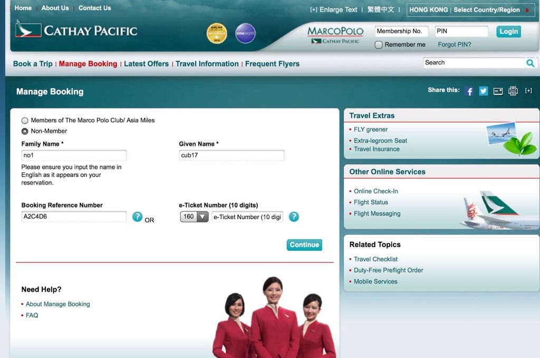Click the Continue button

pos(304,245)
